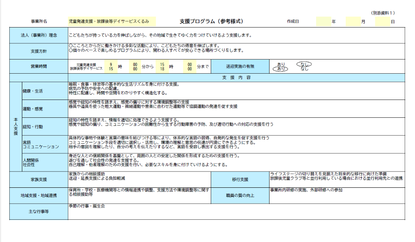Select the 運動・感覚 category cell
415x242 pixels.
click(x=44, y=109)
